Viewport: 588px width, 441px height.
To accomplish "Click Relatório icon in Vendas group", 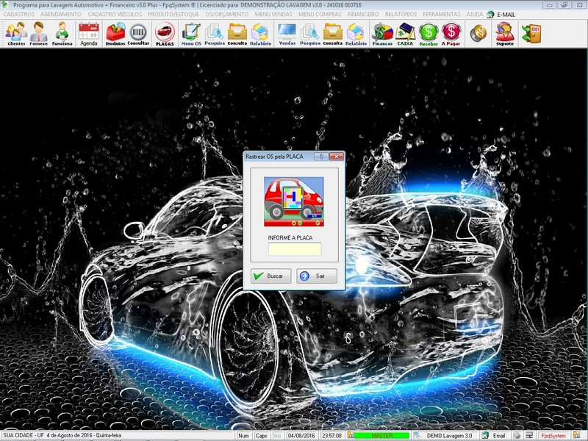I will pyautogui.click(x=356, y=34).
